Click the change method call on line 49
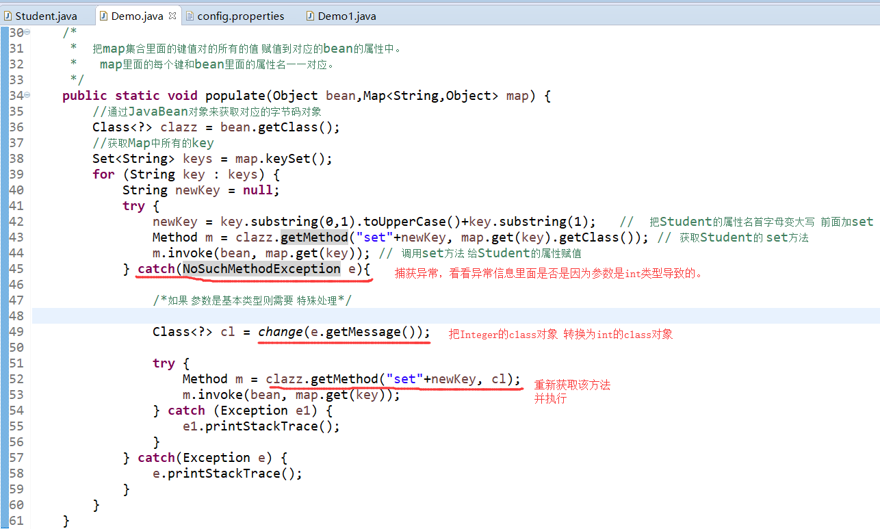The height and width of the screenshot is (529, 880). pyautogui.click(x=281, y=332)
